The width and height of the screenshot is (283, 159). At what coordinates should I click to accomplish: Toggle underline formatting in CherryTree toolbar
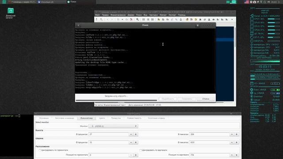tap(209, 19)
